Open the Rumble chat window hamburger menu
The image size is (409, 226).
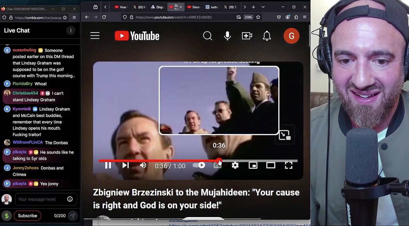pos(74,18)
